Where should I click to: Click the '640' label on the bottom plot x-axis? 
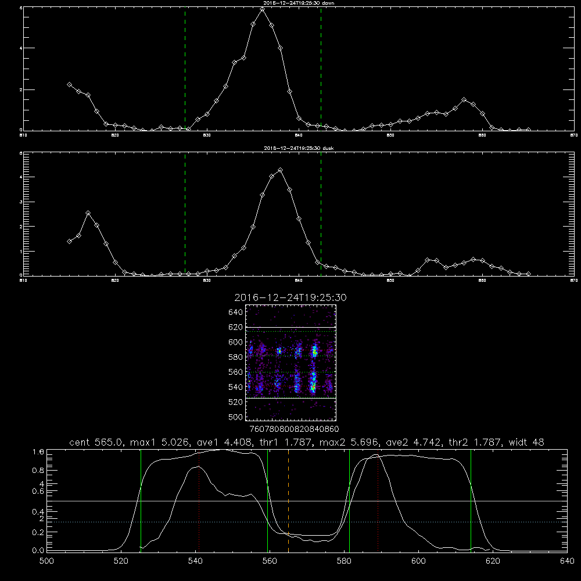567,561
